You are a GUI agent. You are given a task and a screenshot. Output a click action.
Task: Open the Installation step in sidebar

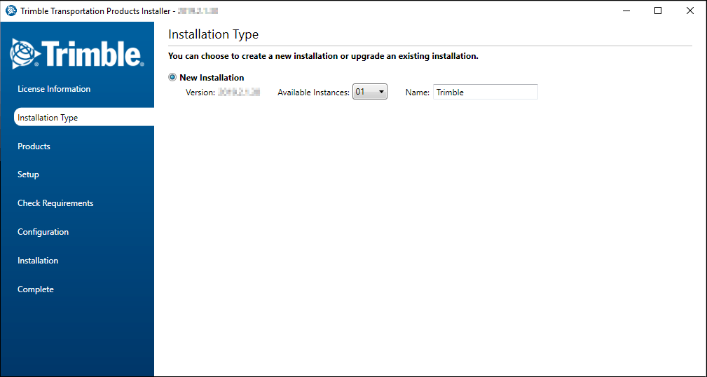pos(38,261)
